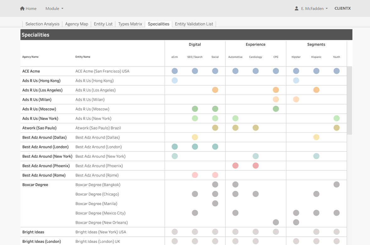Click Ads R Us (Los Angeles) Social dot
Image resolution: width=370 pixels, height=245 pixels.
pos(215,90)
